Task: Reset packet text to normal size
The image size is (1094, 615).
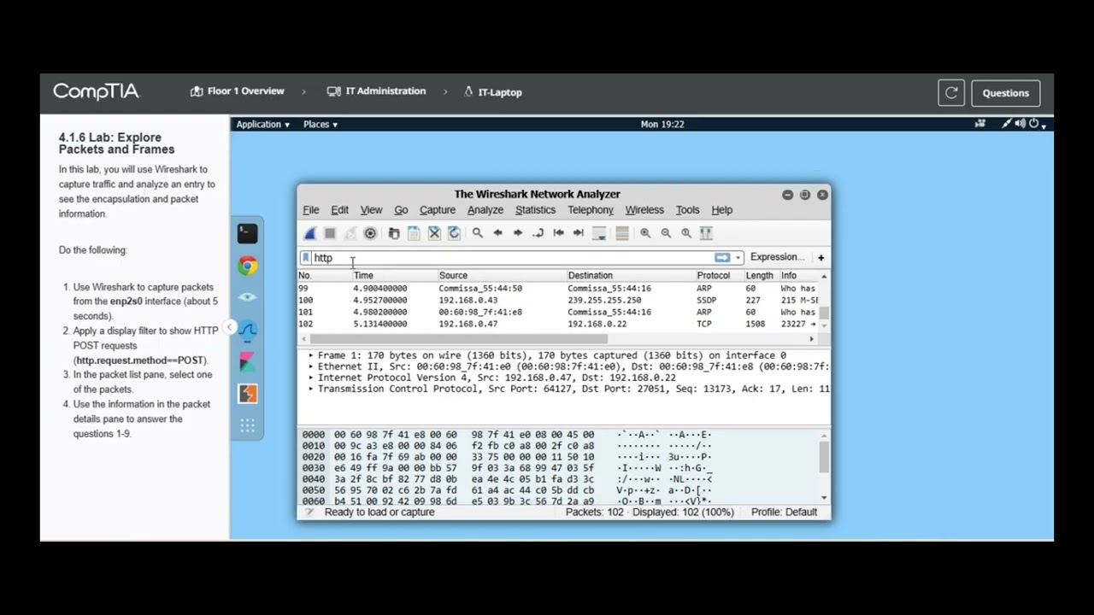Action: click(686, 233)
